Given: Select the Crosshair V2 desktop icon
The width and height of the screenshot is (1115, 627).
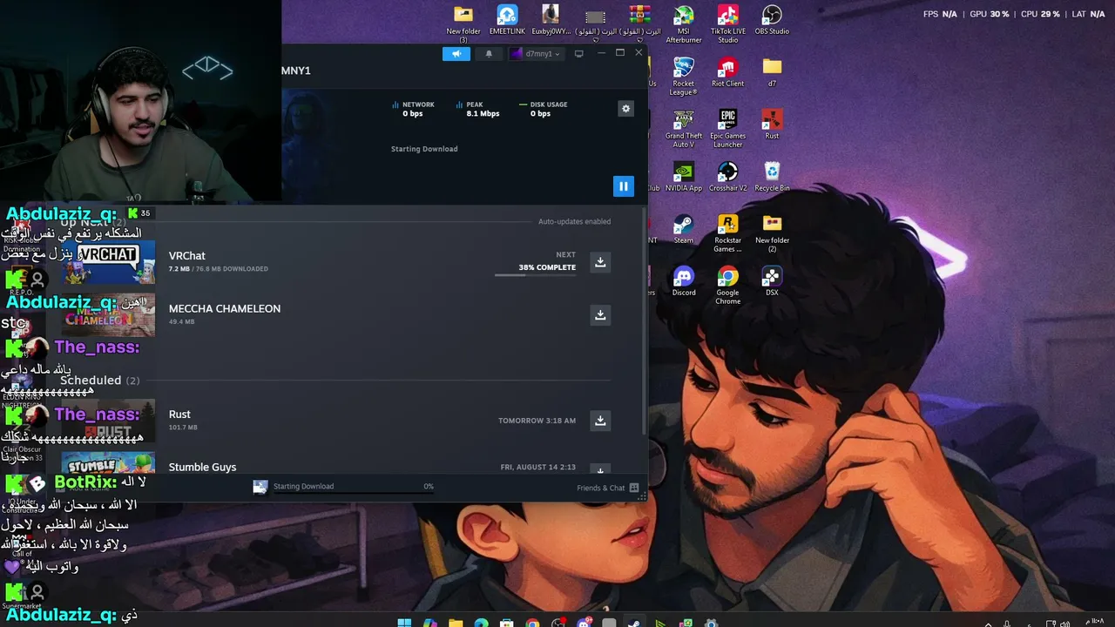Looking at the screenshot, I should (x=728, y=177).
